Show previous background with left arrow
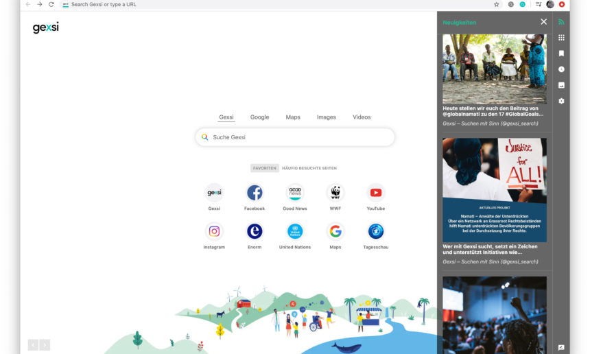 point(33,344)
